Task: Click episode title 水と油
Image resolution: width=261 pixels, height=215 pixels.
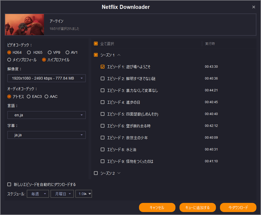Action: pyautogui.click(x=131, y=150)
